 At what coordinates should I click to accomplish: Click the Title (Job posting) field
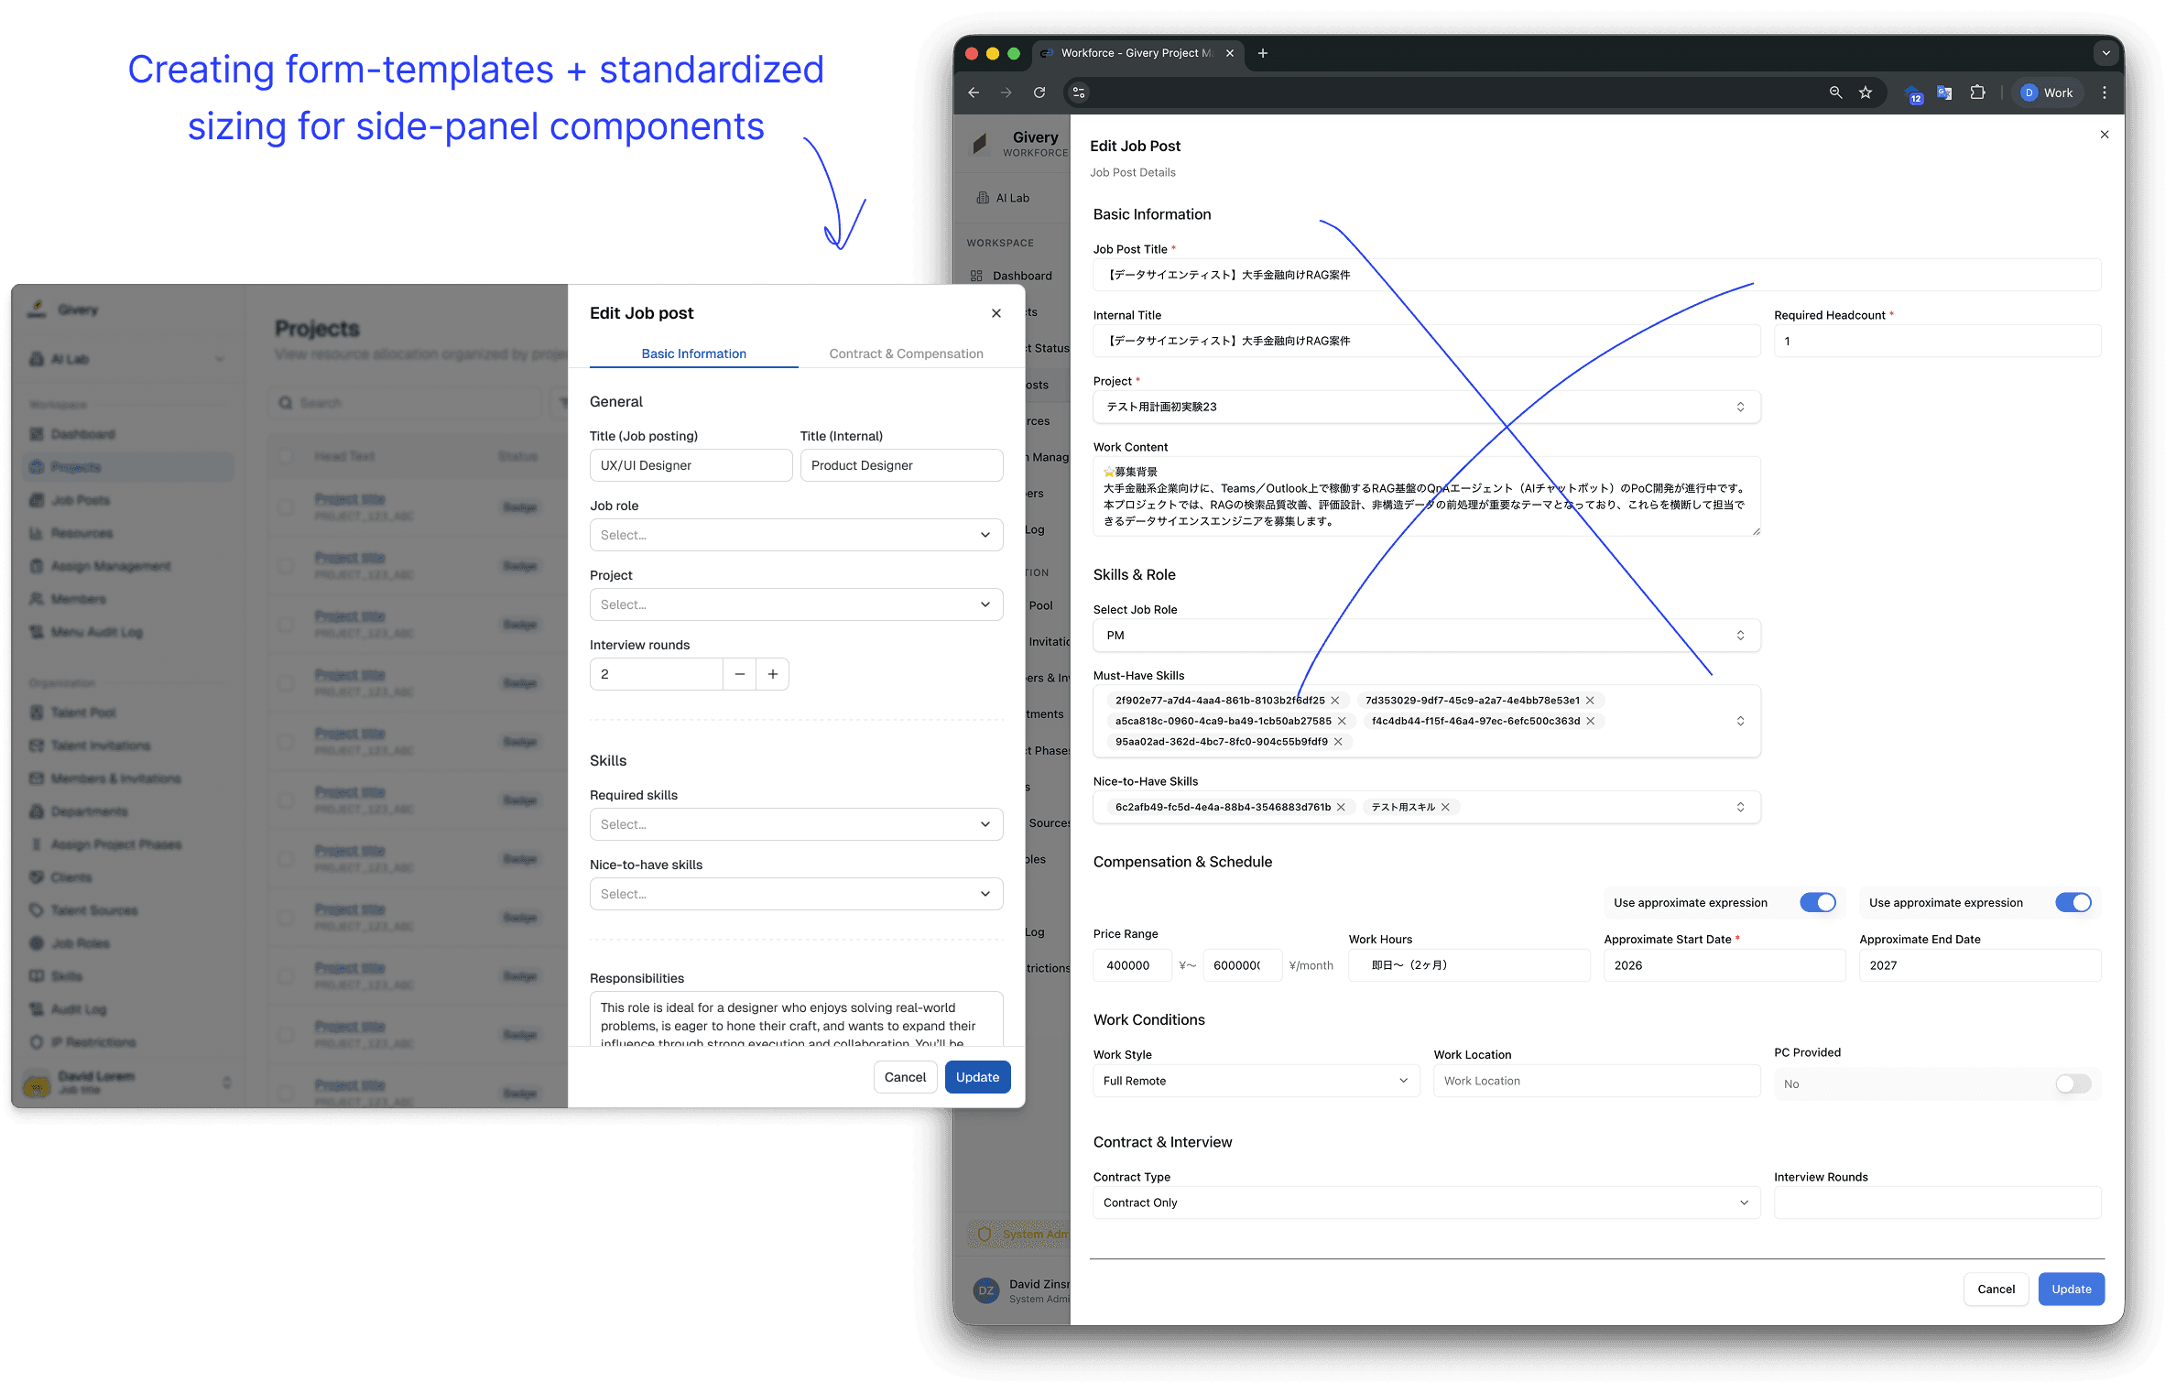click(x=691, y=465)
